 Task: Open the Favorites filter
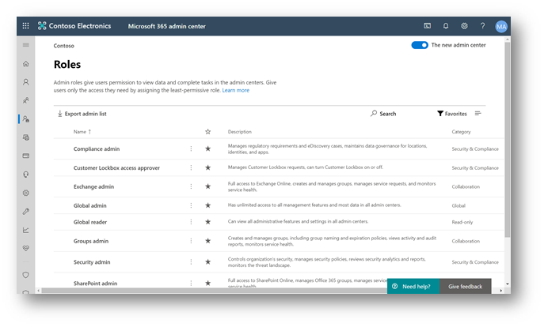[452, 114]
